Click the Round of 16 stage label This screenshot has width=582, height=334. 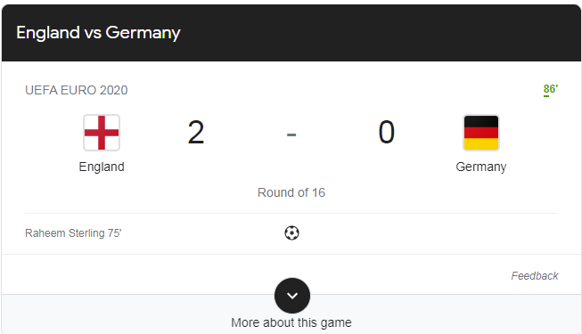pos(291,192)
